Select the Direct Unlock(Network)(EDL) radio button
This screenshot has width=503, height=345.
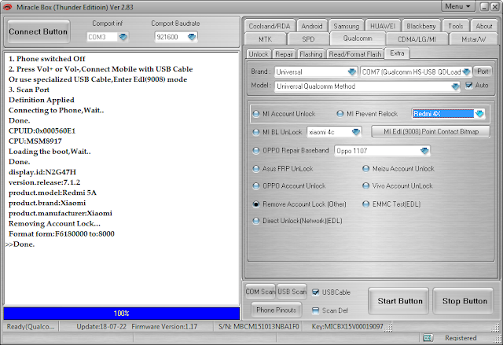pos(256,221)
